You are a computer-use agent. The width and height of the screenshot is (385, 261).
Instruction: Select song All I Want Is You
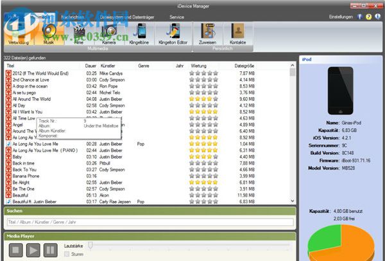point(28,112)
